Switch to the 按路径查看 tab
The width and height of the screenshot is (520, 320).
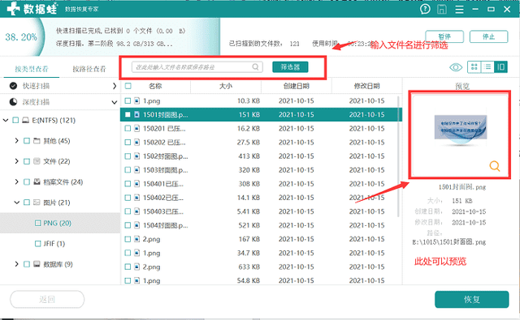coord(89,69)
